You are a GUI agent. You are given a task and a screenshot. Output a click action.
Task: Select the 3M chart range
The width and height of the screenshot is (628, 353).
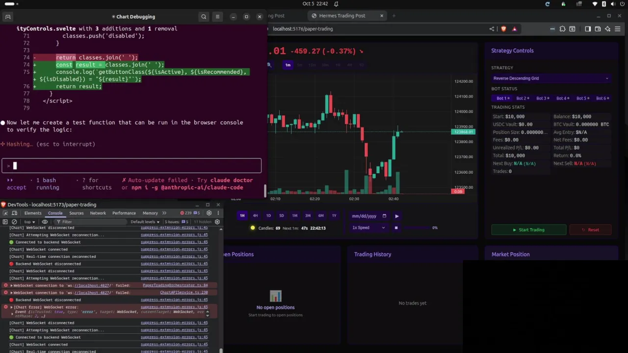pyautogui.click(x=308, y=216)
